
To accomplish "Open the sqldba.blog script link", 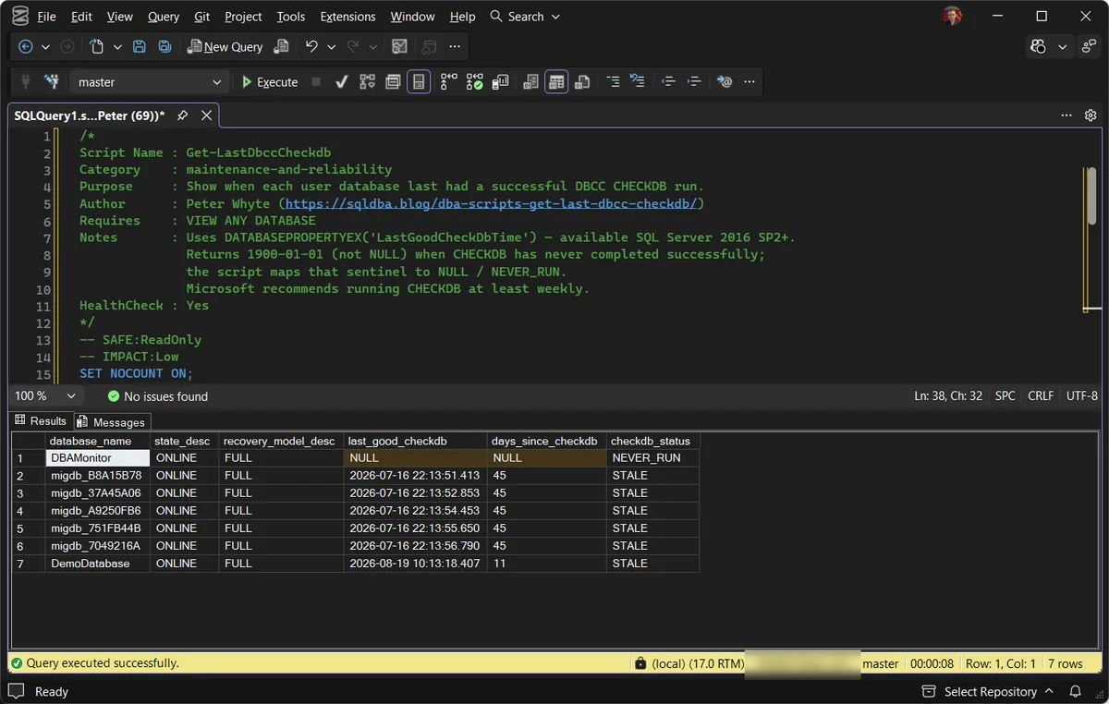I will pyautogui.click(x=494, y=203).
